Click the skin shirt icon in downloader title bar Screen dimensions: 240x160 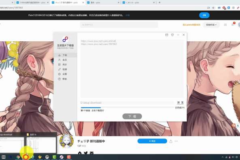pyautogui.click(x=172, y=35)
